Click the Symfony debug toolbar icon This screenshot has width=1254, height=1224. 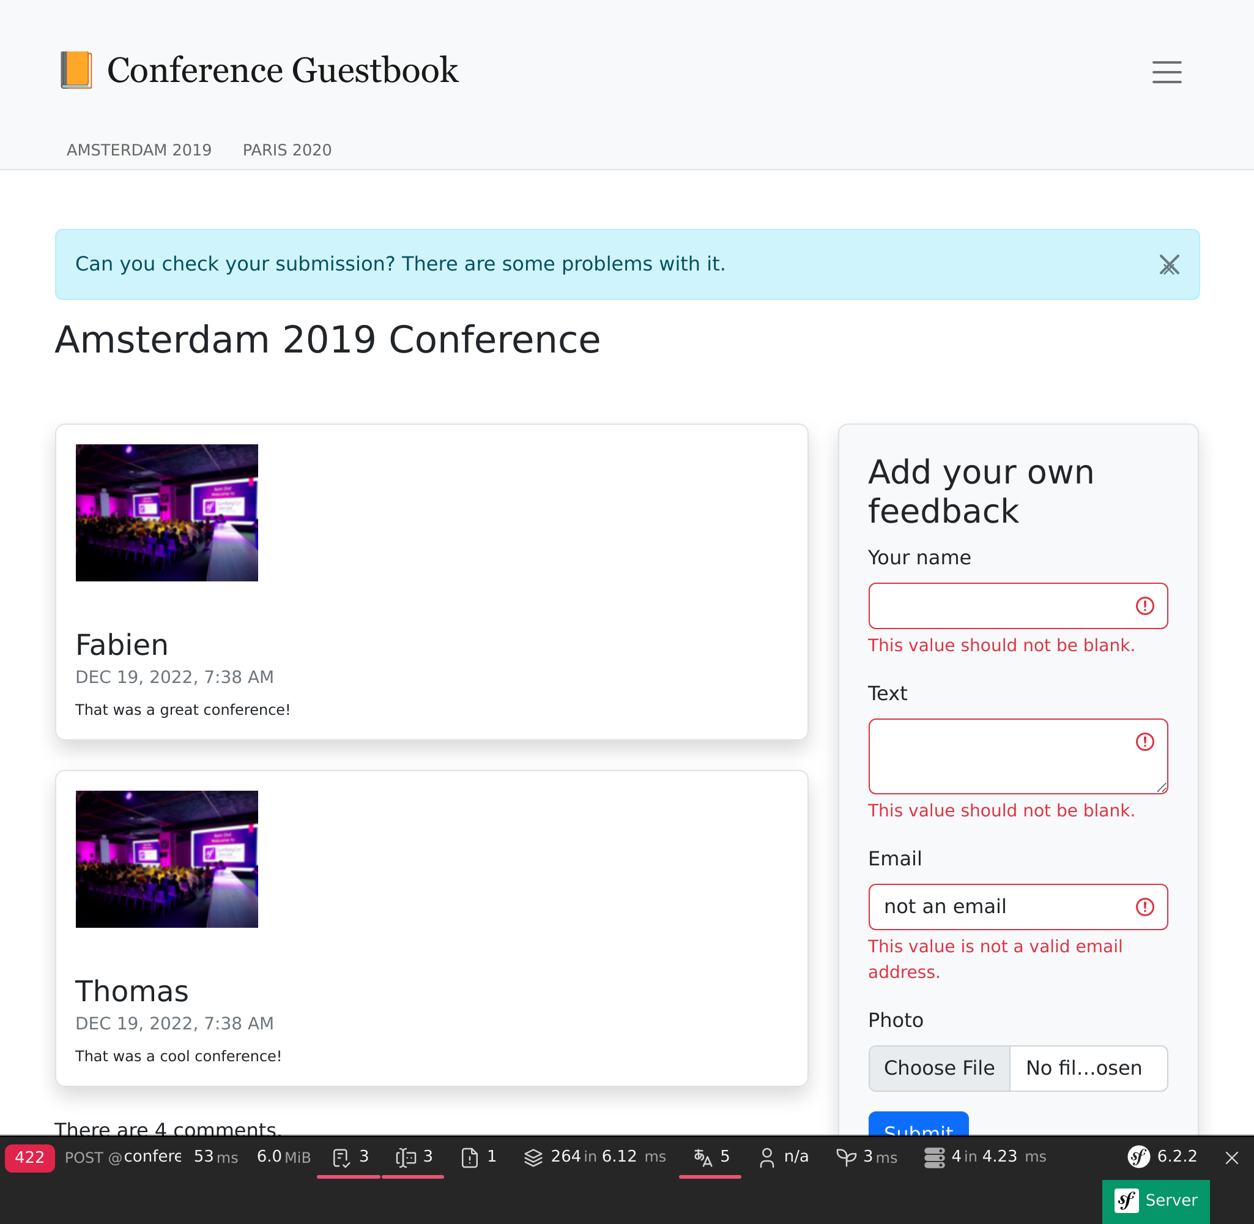[1142, 1158]
